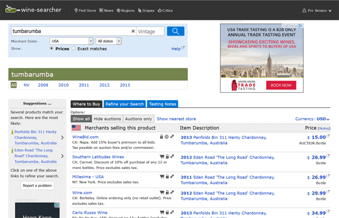Select the Show all auctions option
The height and width of the screenshot is (218, 339).
pos(81,119)
